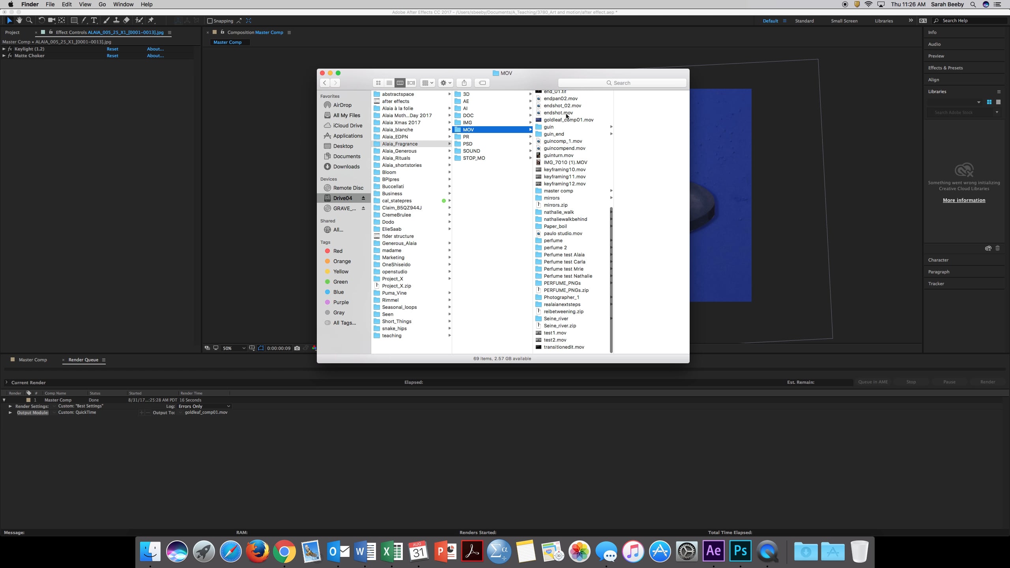
Task: Reset the Keylight effect
Action: click(112, 49)
